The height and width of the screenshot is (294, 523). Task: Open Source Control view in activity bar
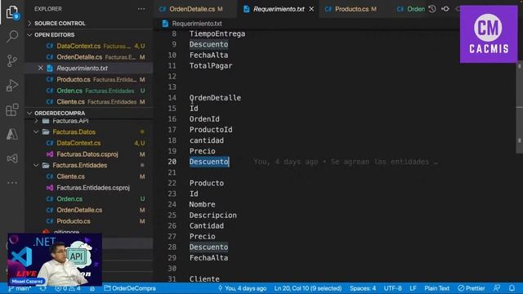tap(12, 60)
